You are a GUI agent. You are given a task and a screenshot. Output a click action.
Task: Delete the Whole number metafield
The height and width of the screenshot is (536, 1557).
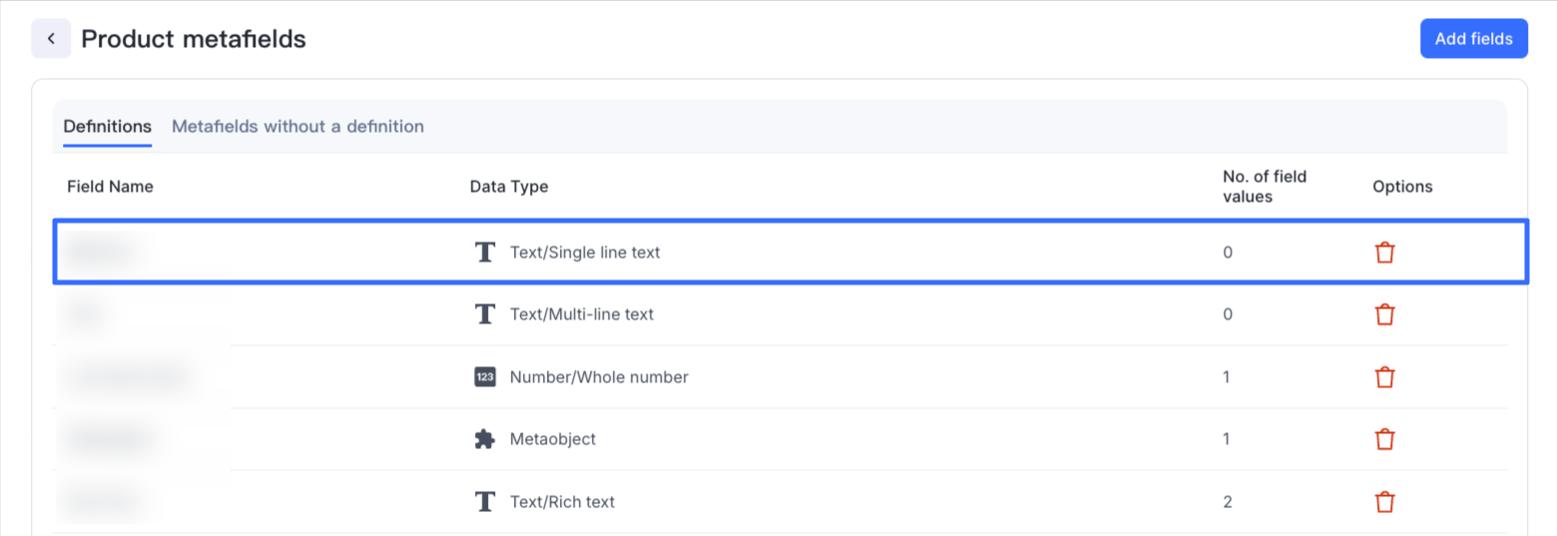1384,377
